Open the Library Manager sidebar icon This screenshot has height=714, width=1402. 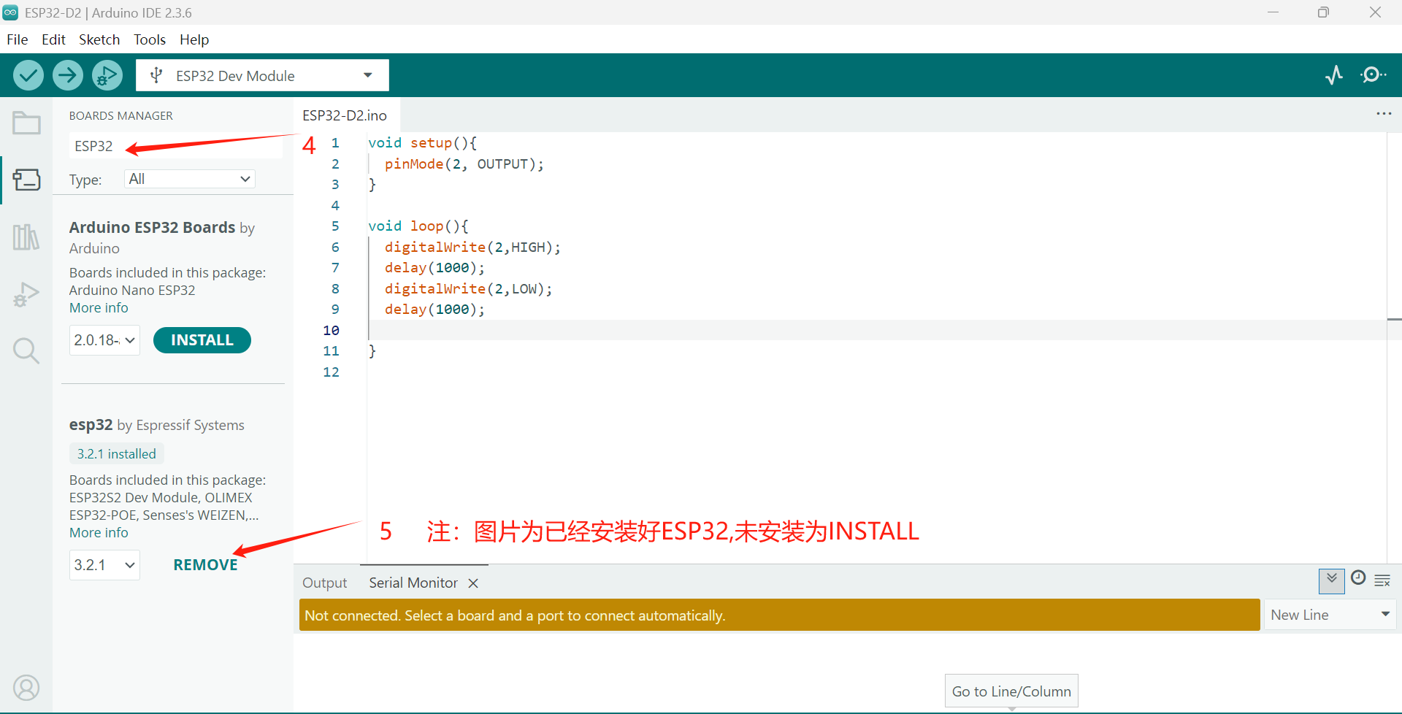(x=26, y=237)
